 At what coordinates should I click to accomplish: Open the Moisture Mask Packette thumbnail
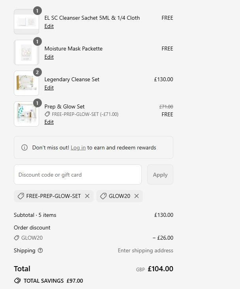tap(26, 52)
